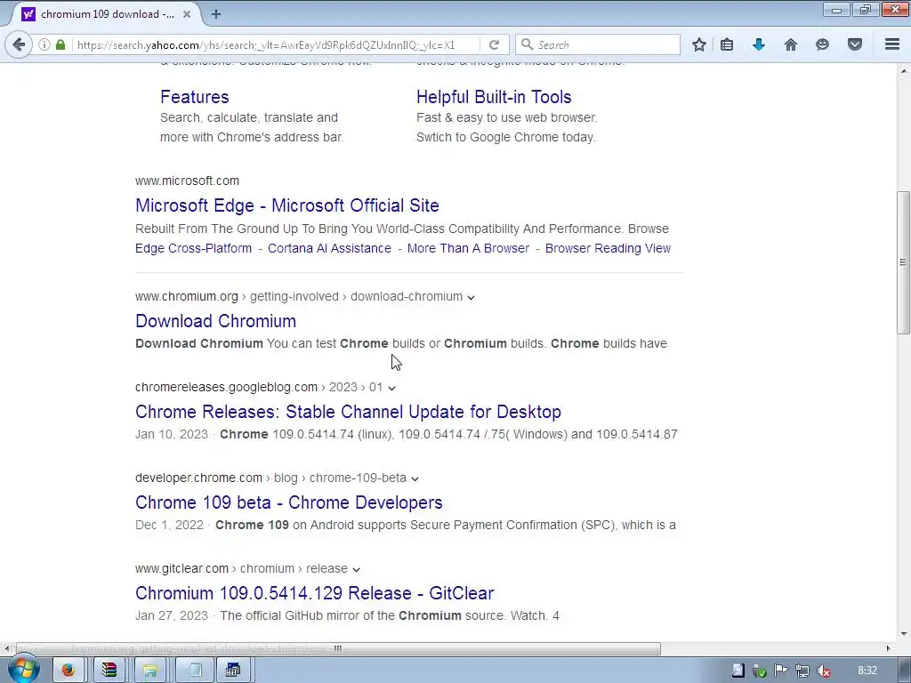911x683 pixels.
Task: Open Chrome Releases: Stable Channel Update result
Action: pos(348,412)
